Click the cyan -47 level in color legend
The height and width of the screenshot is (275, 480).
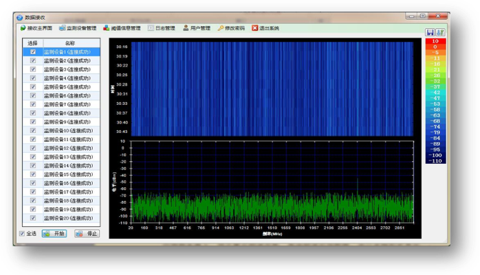click(x=435, y=98)
